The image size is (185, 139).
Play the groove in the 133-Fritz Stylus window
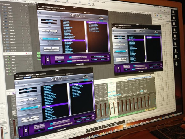tap(37, 127)
